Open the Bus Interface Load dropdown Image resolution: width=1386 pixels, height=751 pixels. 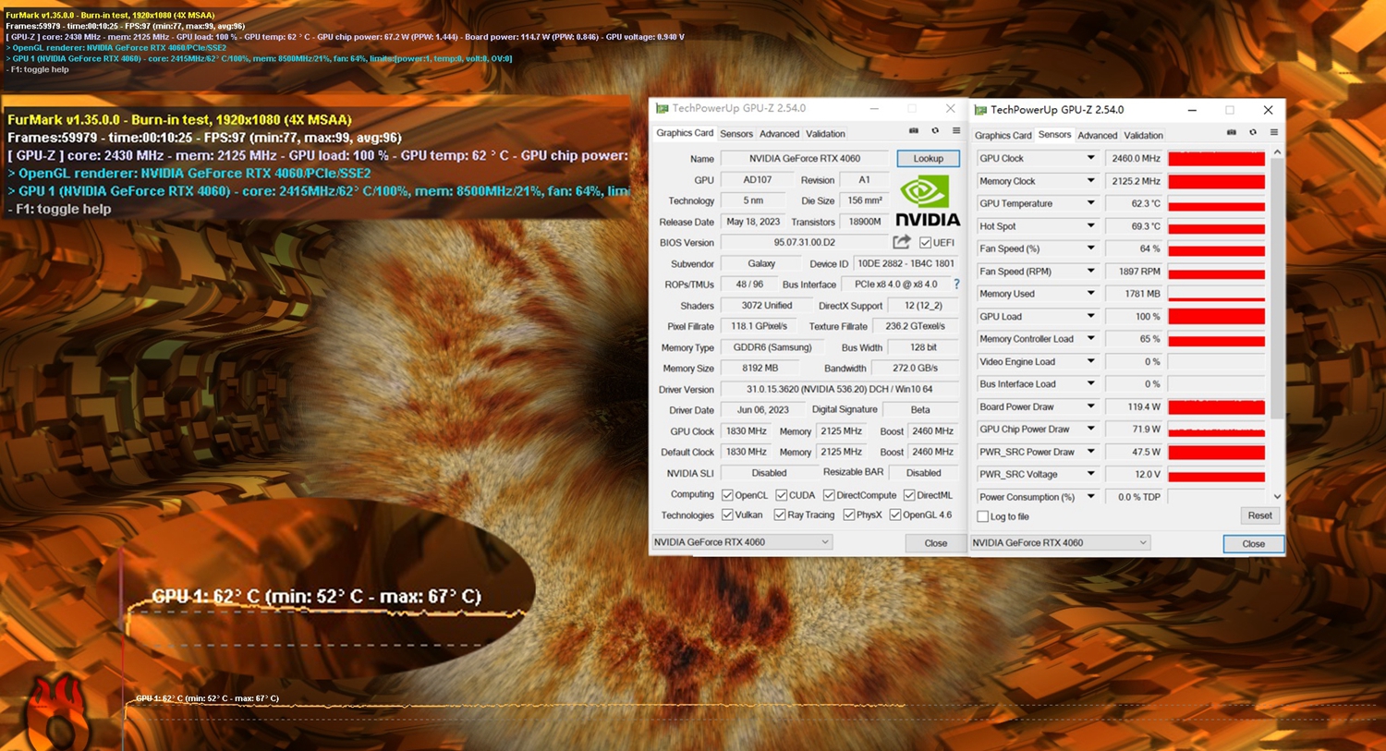point(1090,384)
